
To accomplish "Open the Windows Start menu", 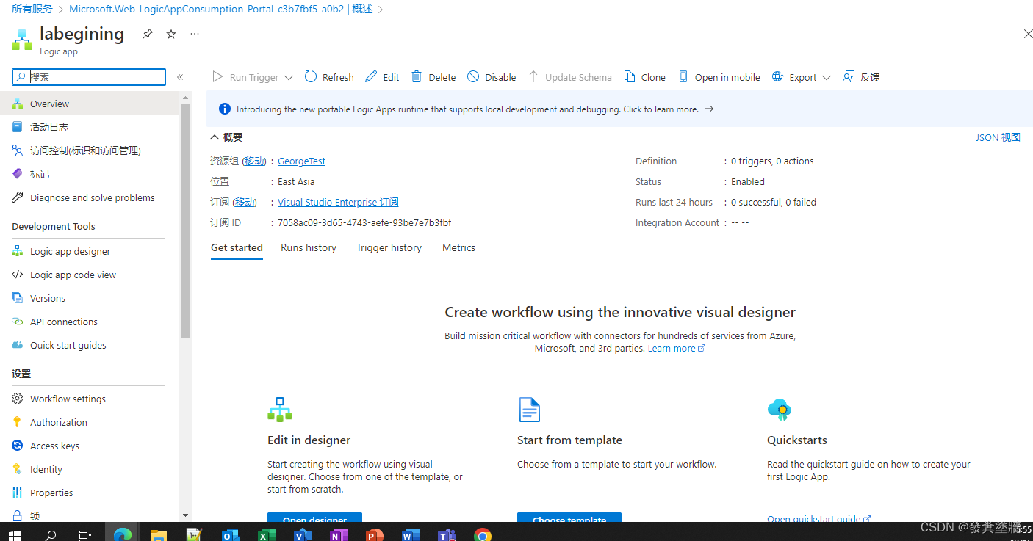I will point(15,535).
